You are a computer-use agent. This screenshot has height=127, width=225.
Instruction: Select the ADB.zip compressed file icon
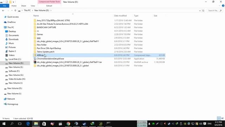pyautogui.click(x=35, y=55)
